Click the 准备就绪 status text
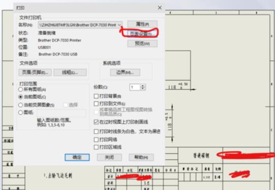This screenshot has height=190, width=275. coord(47,33)
